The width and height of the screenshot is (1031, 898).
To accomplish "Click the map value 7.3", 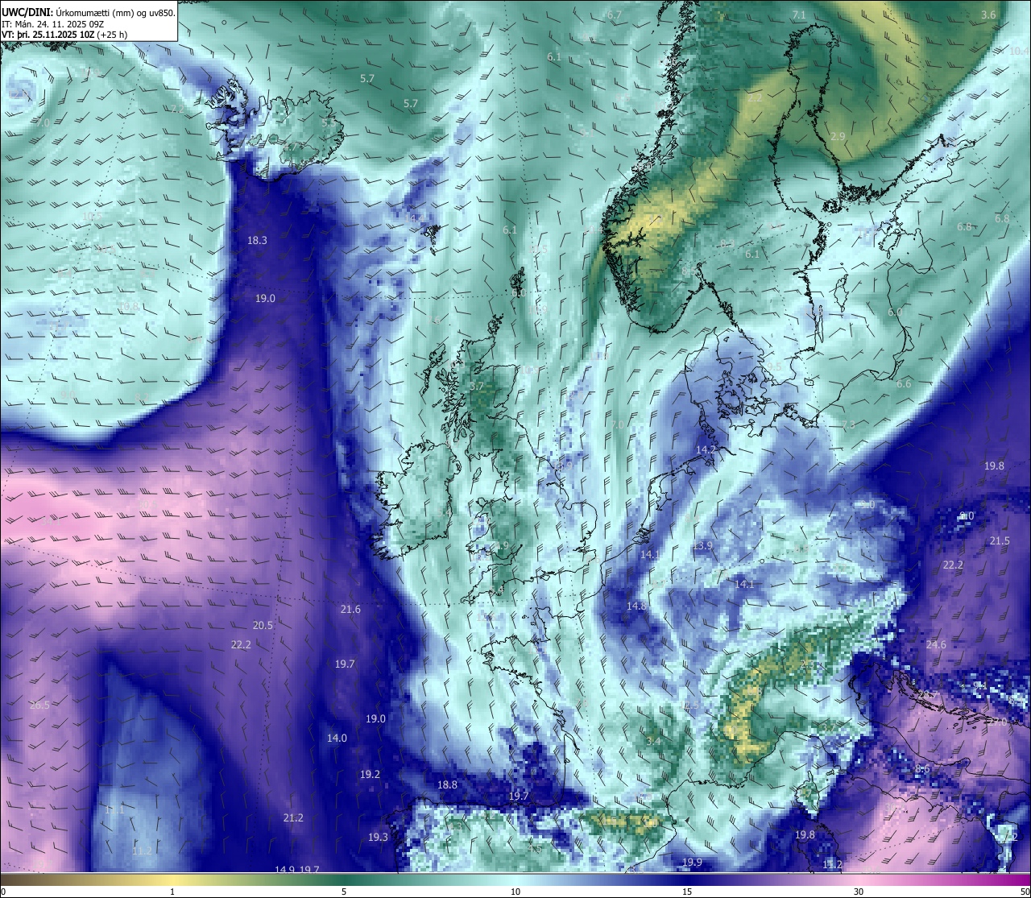I will point(848,424).
